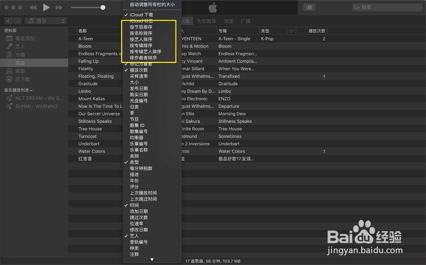Click the back navigation arrow button
The width and height of the screenshot is (426, 265).
(x=8, y=20)
